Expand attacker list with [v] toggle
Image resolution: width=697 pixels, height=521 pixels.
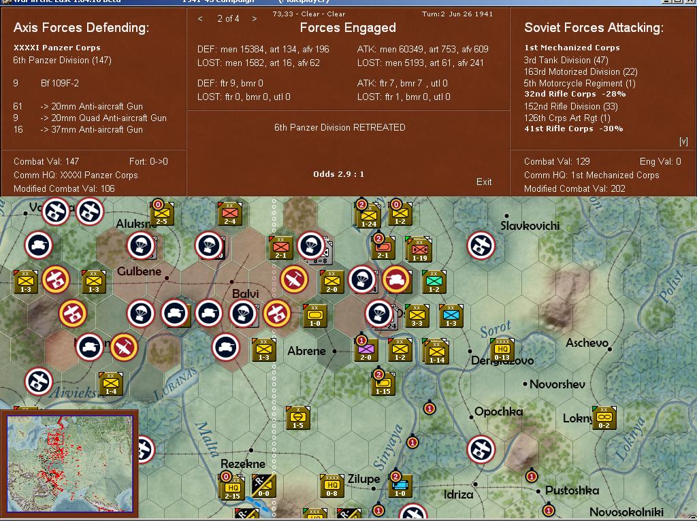(x=683, y=141)
